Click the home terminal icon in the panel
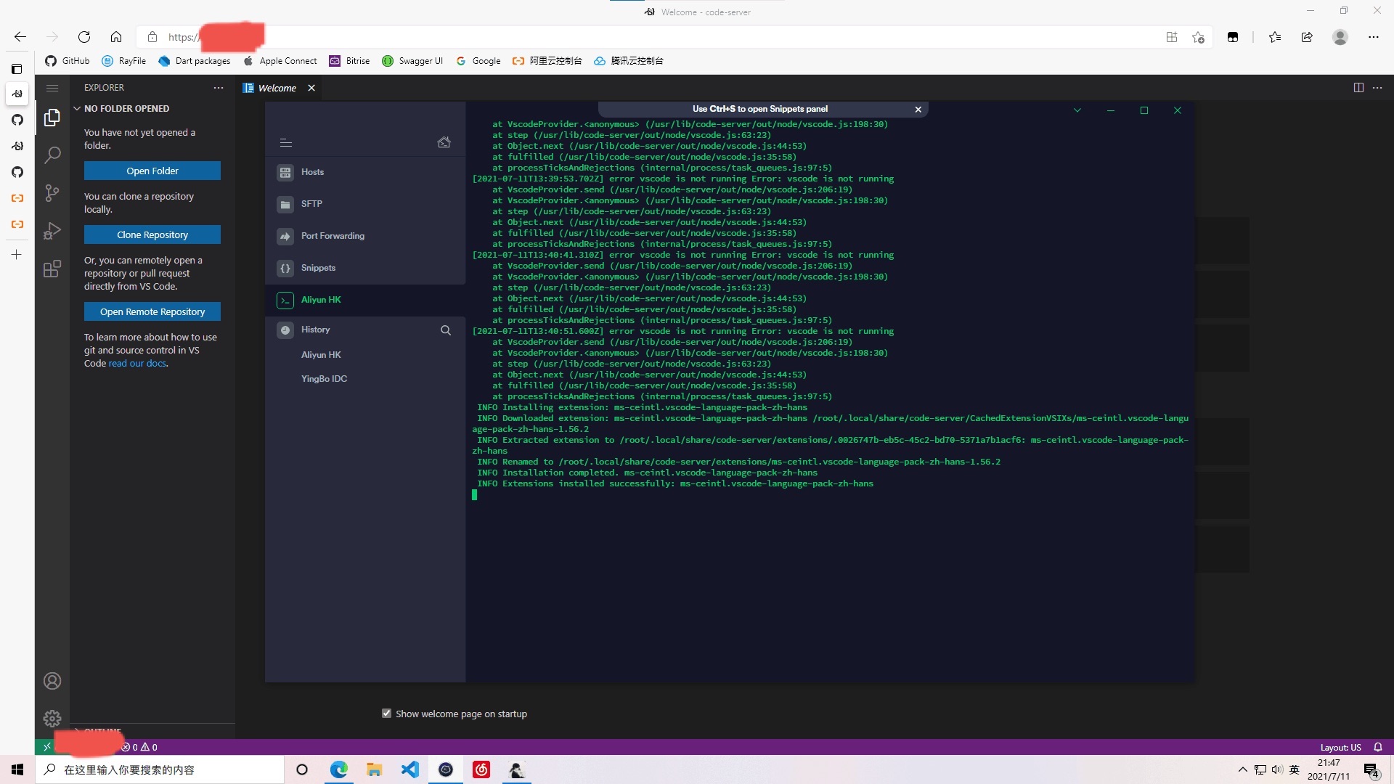 pos(444,142)
